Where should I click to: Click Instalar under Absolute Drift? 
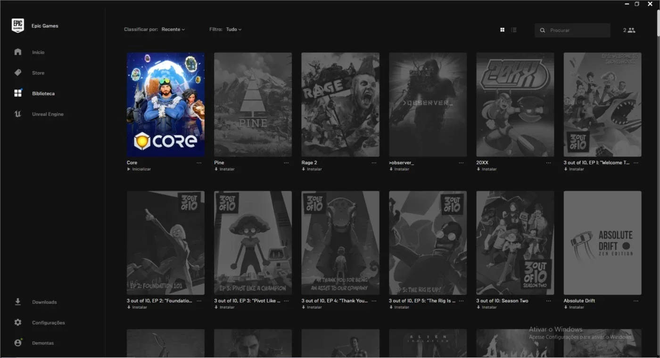point(574,307)
